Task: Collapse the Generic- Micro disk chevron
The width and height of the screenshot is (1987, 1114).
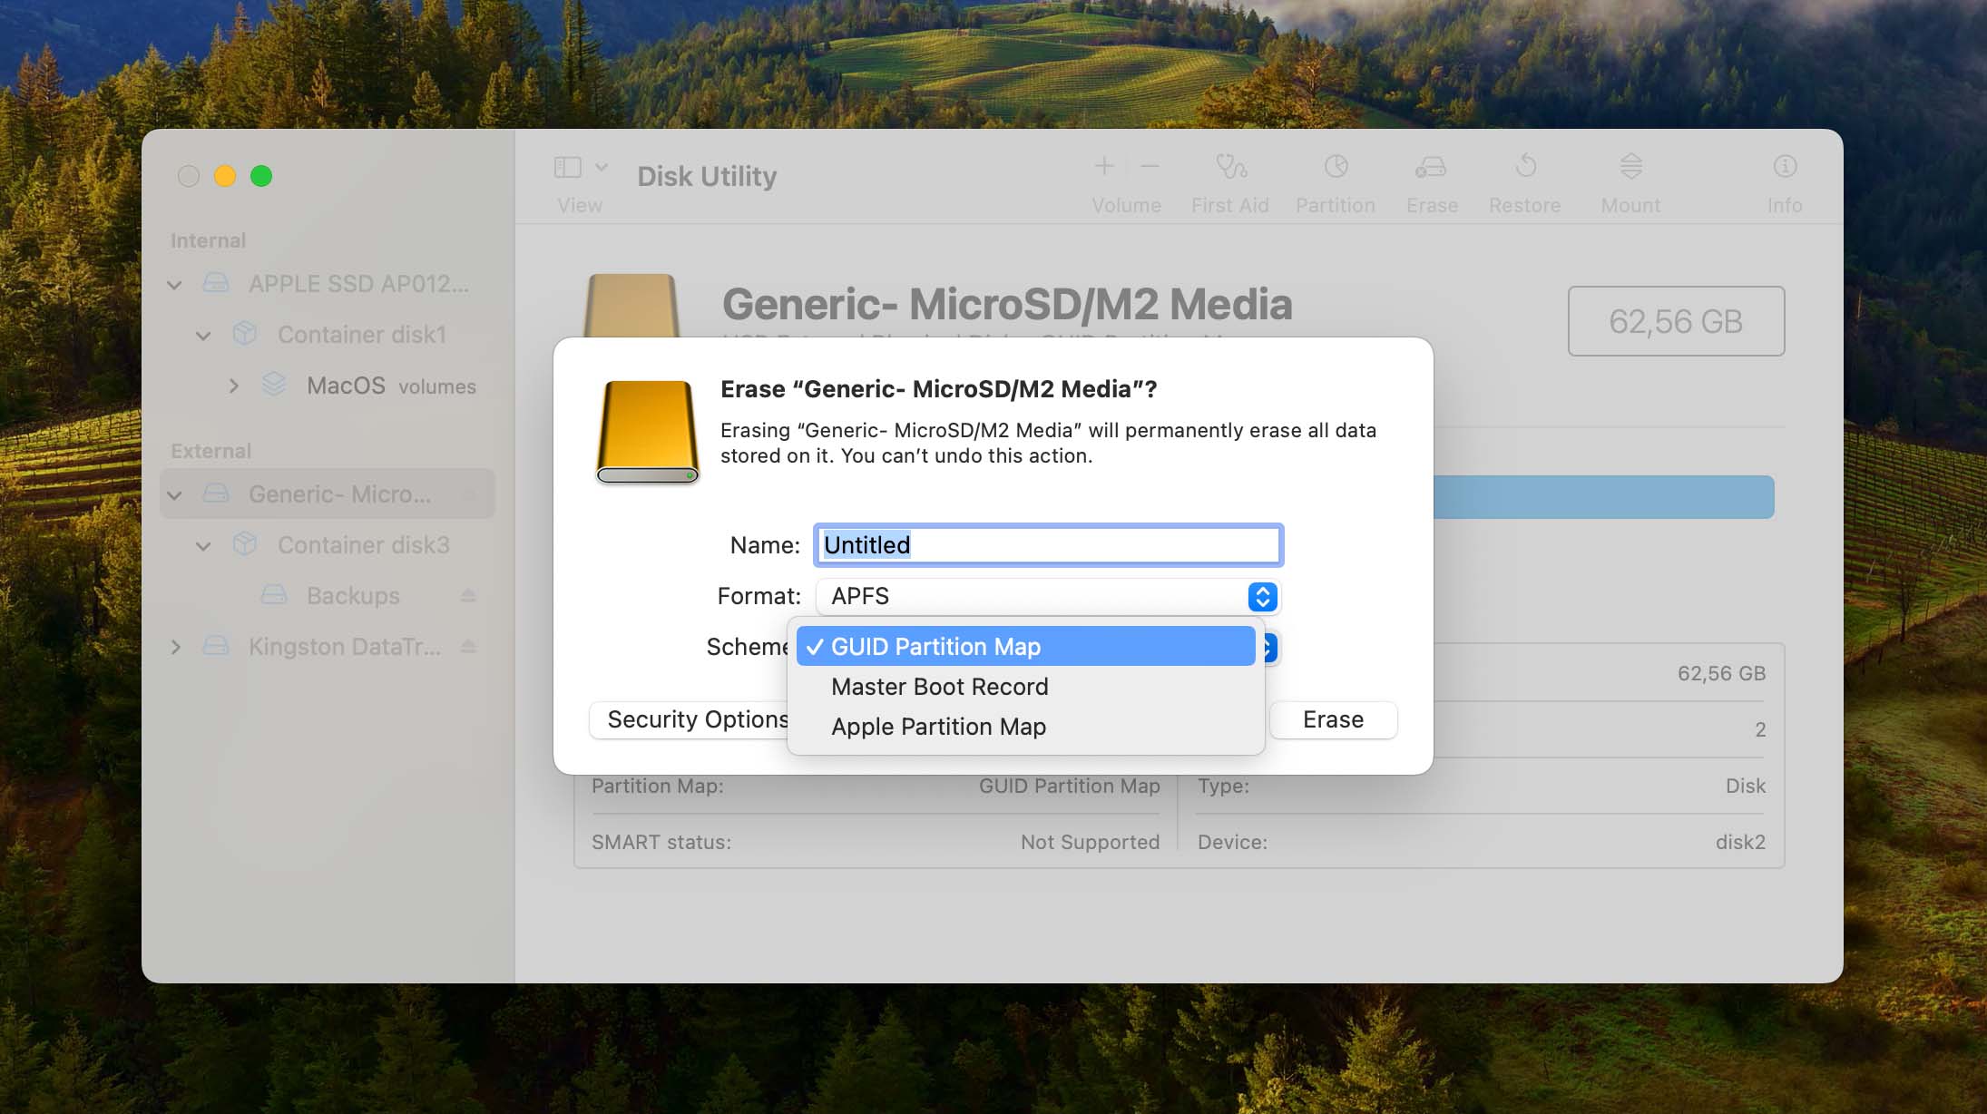Action: (175, 495)
